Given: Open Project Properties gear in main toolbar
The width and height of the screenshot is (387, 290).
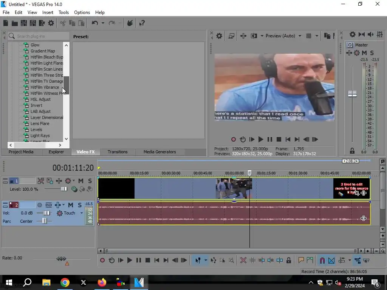Looking at the screenshot, I should coord(51,23).
